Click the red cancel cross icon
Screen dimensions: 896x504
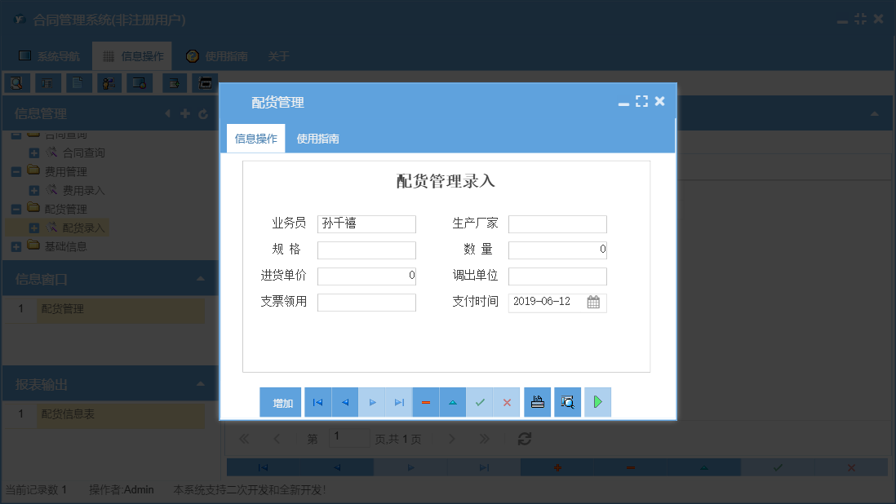click(507, 402)
